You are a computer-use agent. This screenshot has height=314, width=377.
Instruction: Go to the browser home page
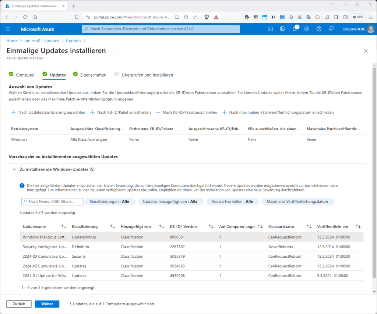(35, 17)
